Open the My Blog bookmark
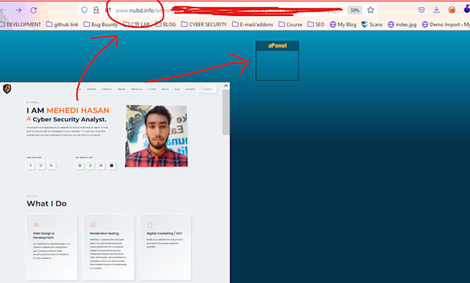470x283 pixels. coord(343,25)
